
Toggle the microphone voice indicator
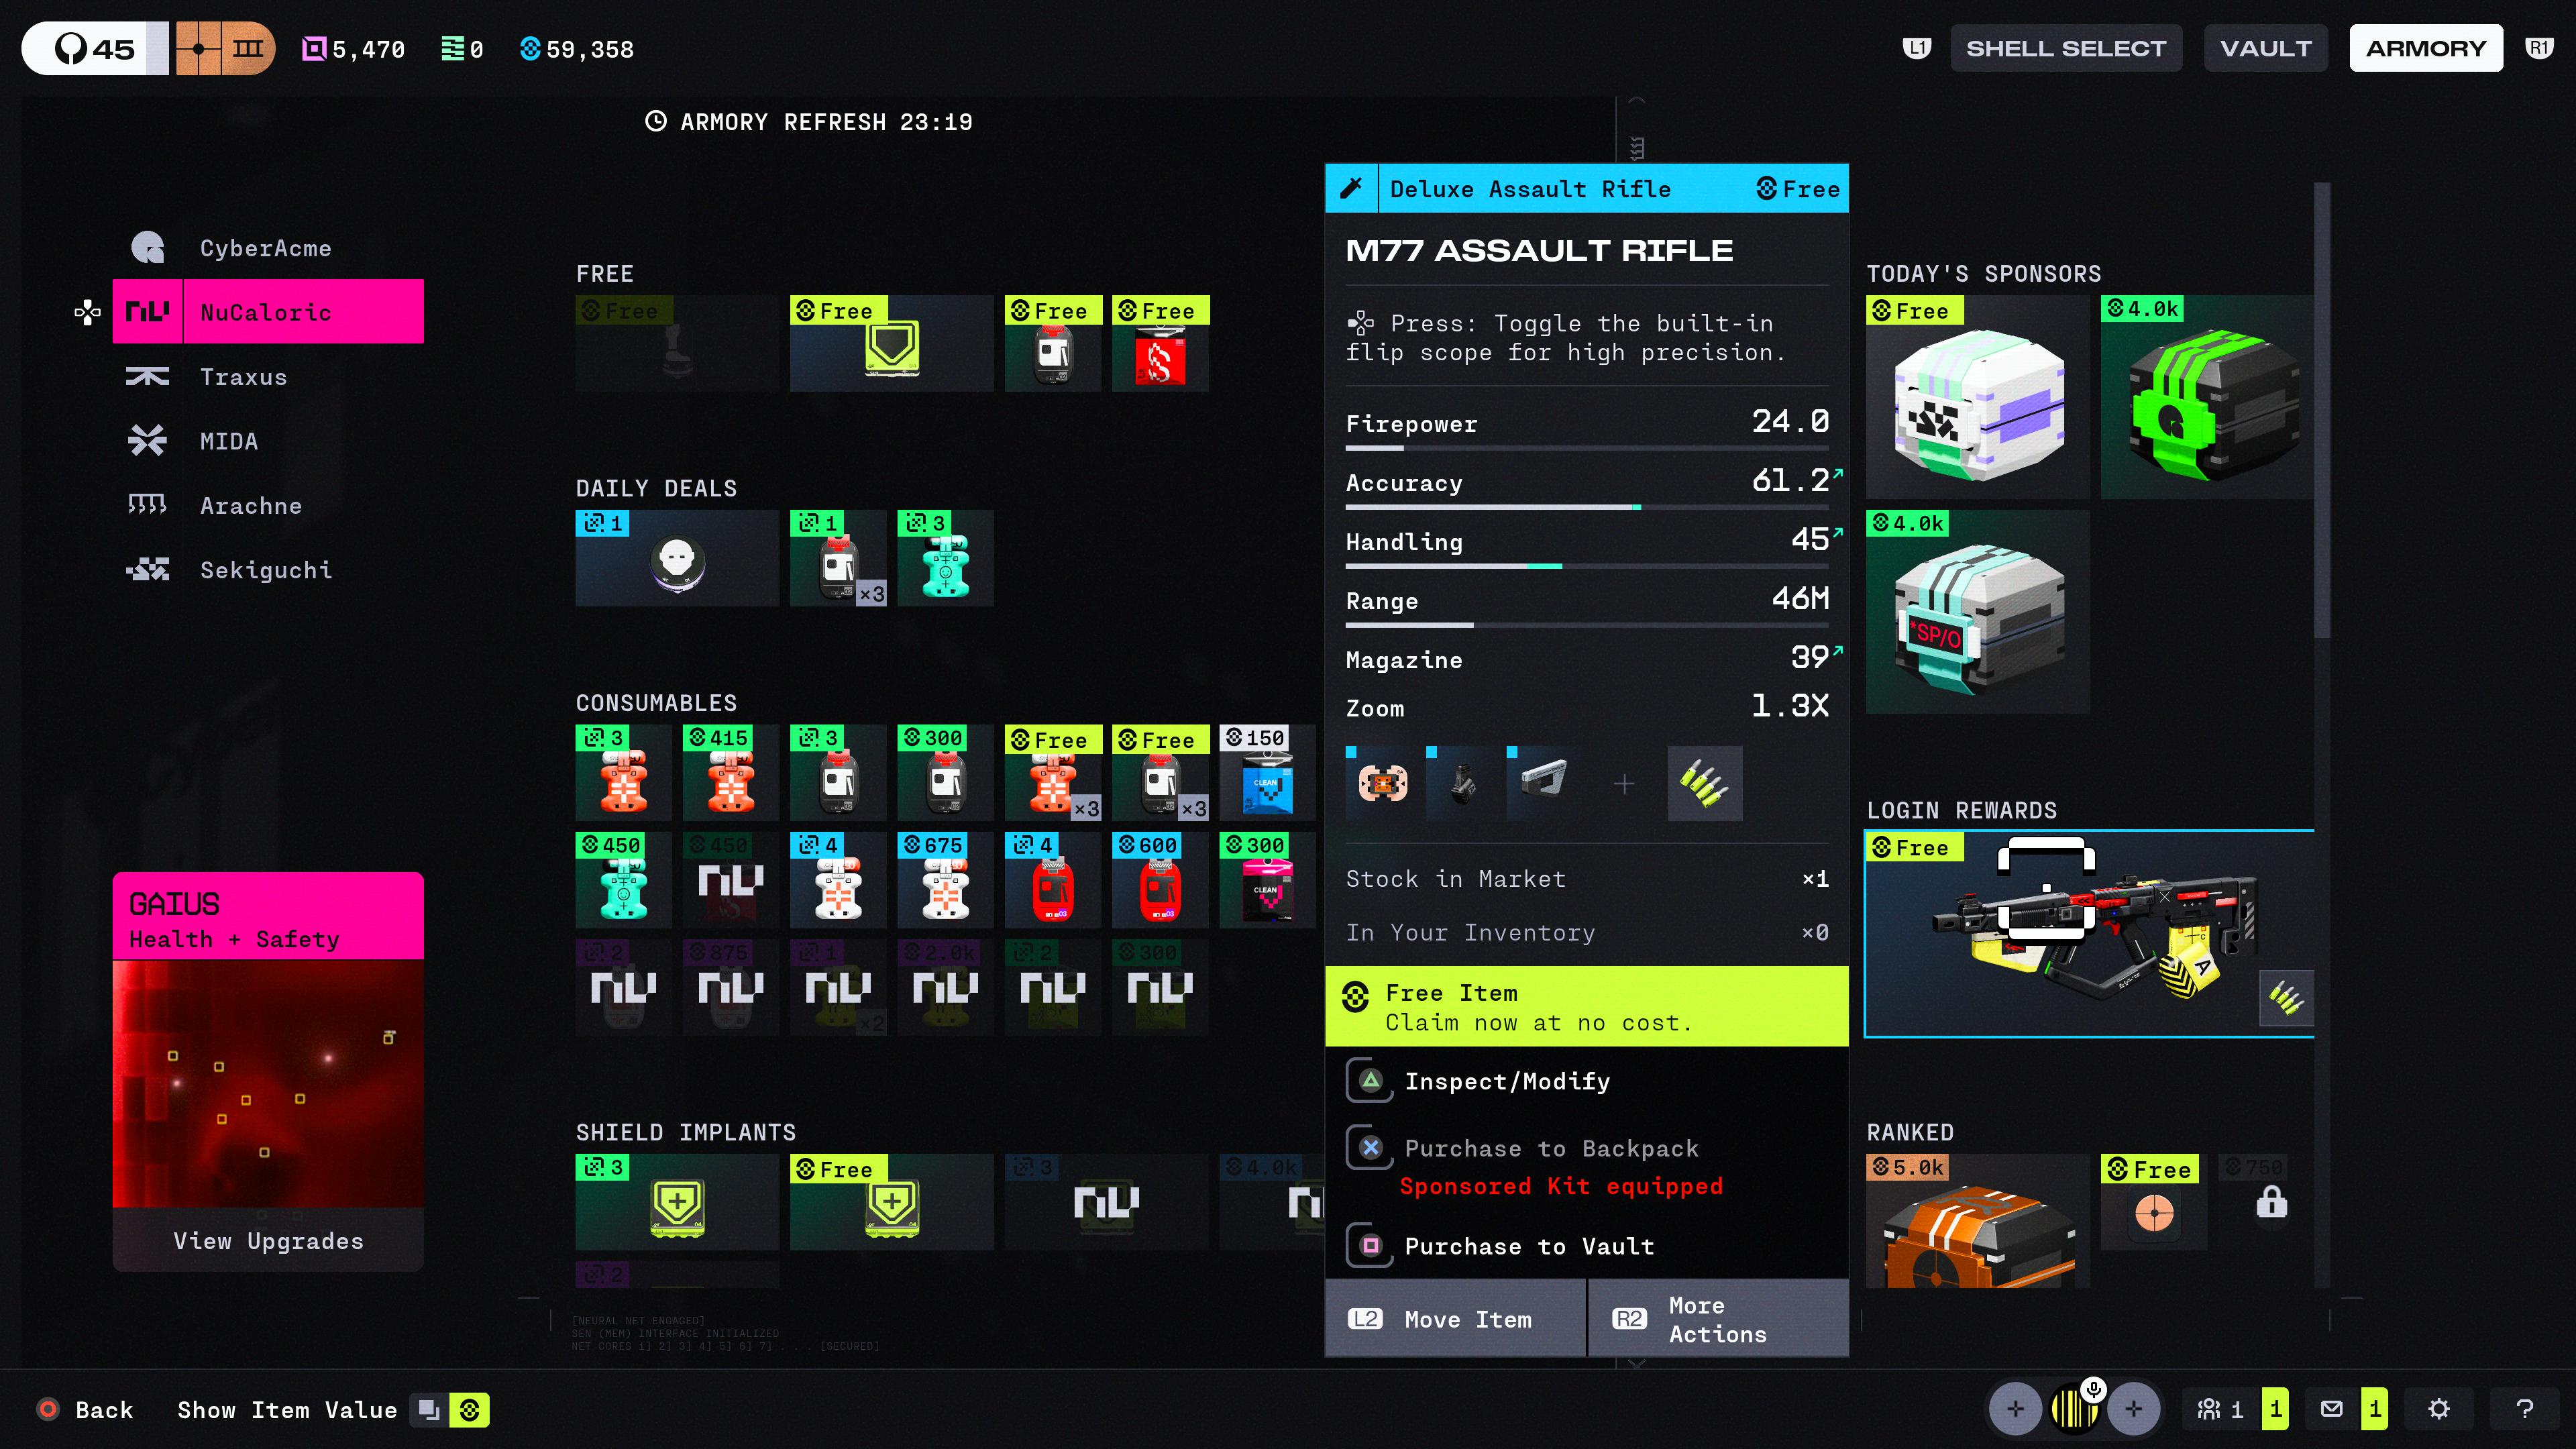point(2093,1389)
